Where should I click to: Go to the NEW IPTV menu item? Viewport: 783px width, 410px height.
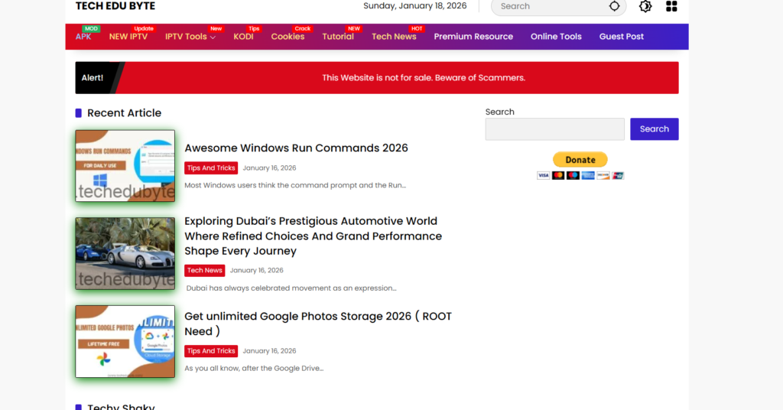point(128,37)
